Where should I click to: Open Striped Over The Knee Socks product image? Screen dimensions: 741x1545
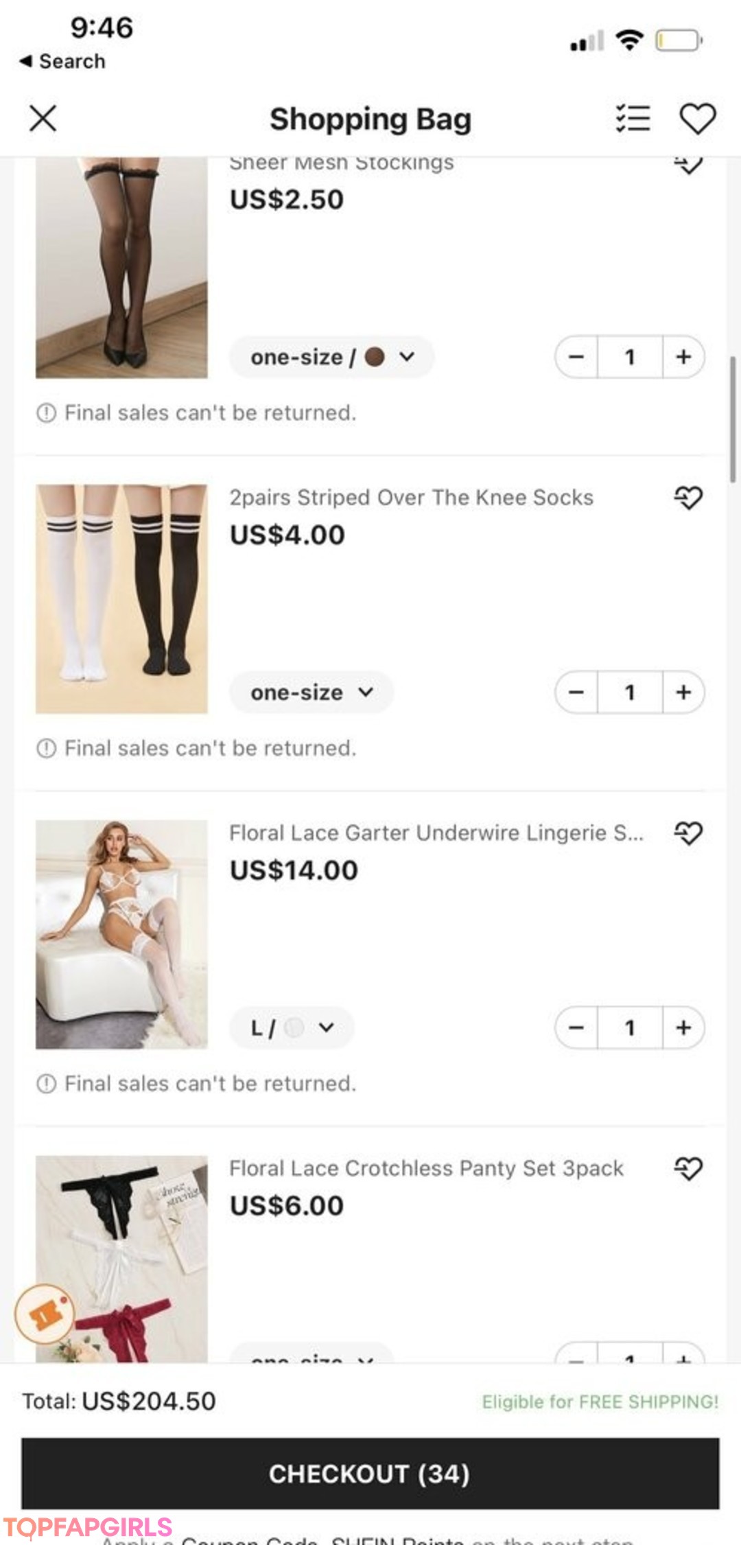[x=121, y=599]
